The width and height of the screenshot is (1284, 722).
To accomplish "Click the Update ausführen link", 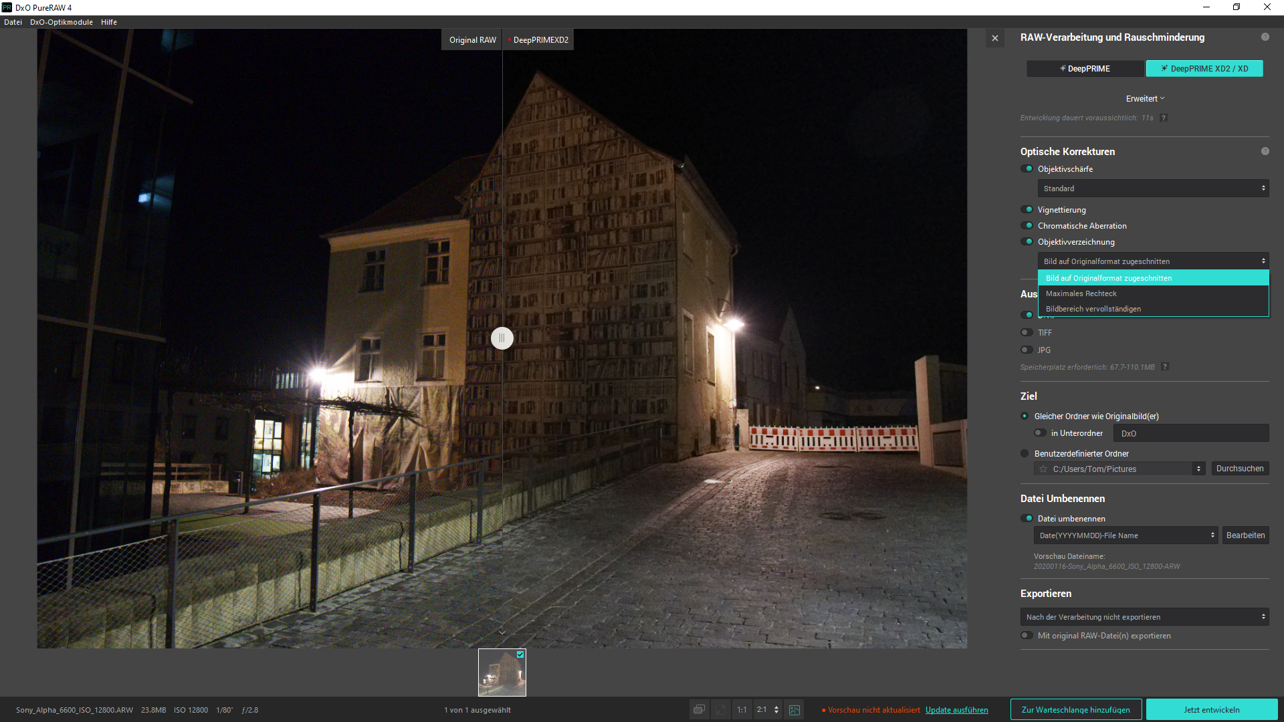I will point(956,710).
